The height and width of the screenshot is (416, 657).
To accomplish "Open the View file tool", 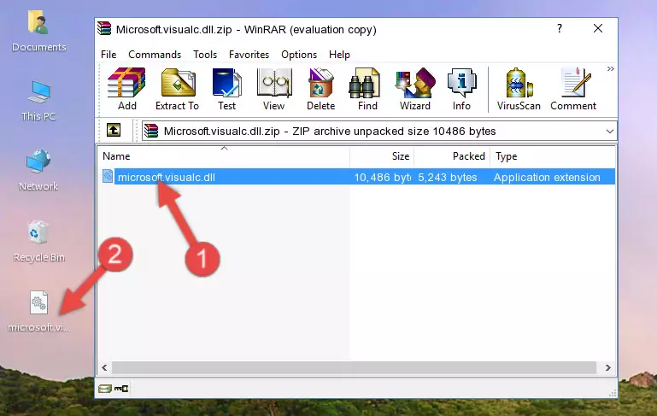I will point(274,89).
